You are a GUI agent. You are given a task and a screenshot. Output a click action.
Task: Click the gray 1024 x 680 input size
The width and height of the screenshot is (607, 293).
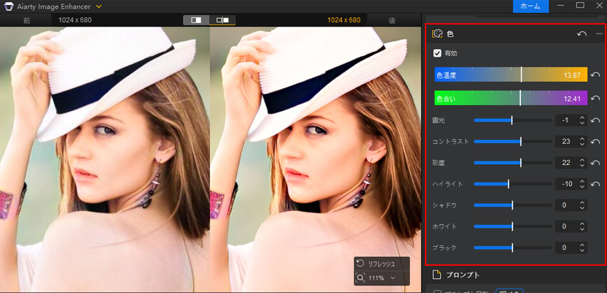[75, 20]
